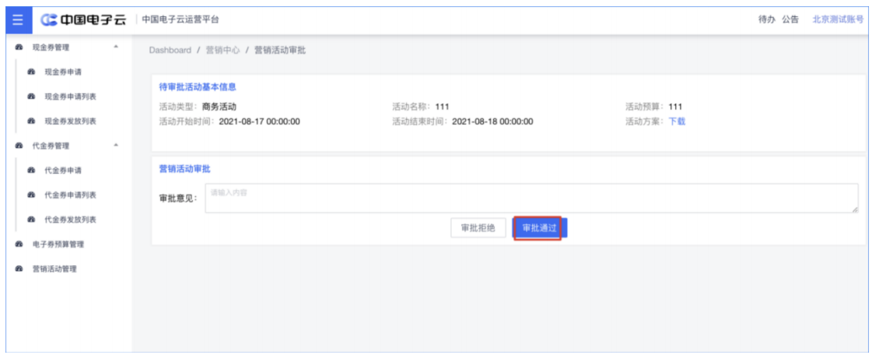The width and height of the screenshot is (876, 362).
Task: Click the icon beside 营销活动管理
Action: tap(19, 269)
